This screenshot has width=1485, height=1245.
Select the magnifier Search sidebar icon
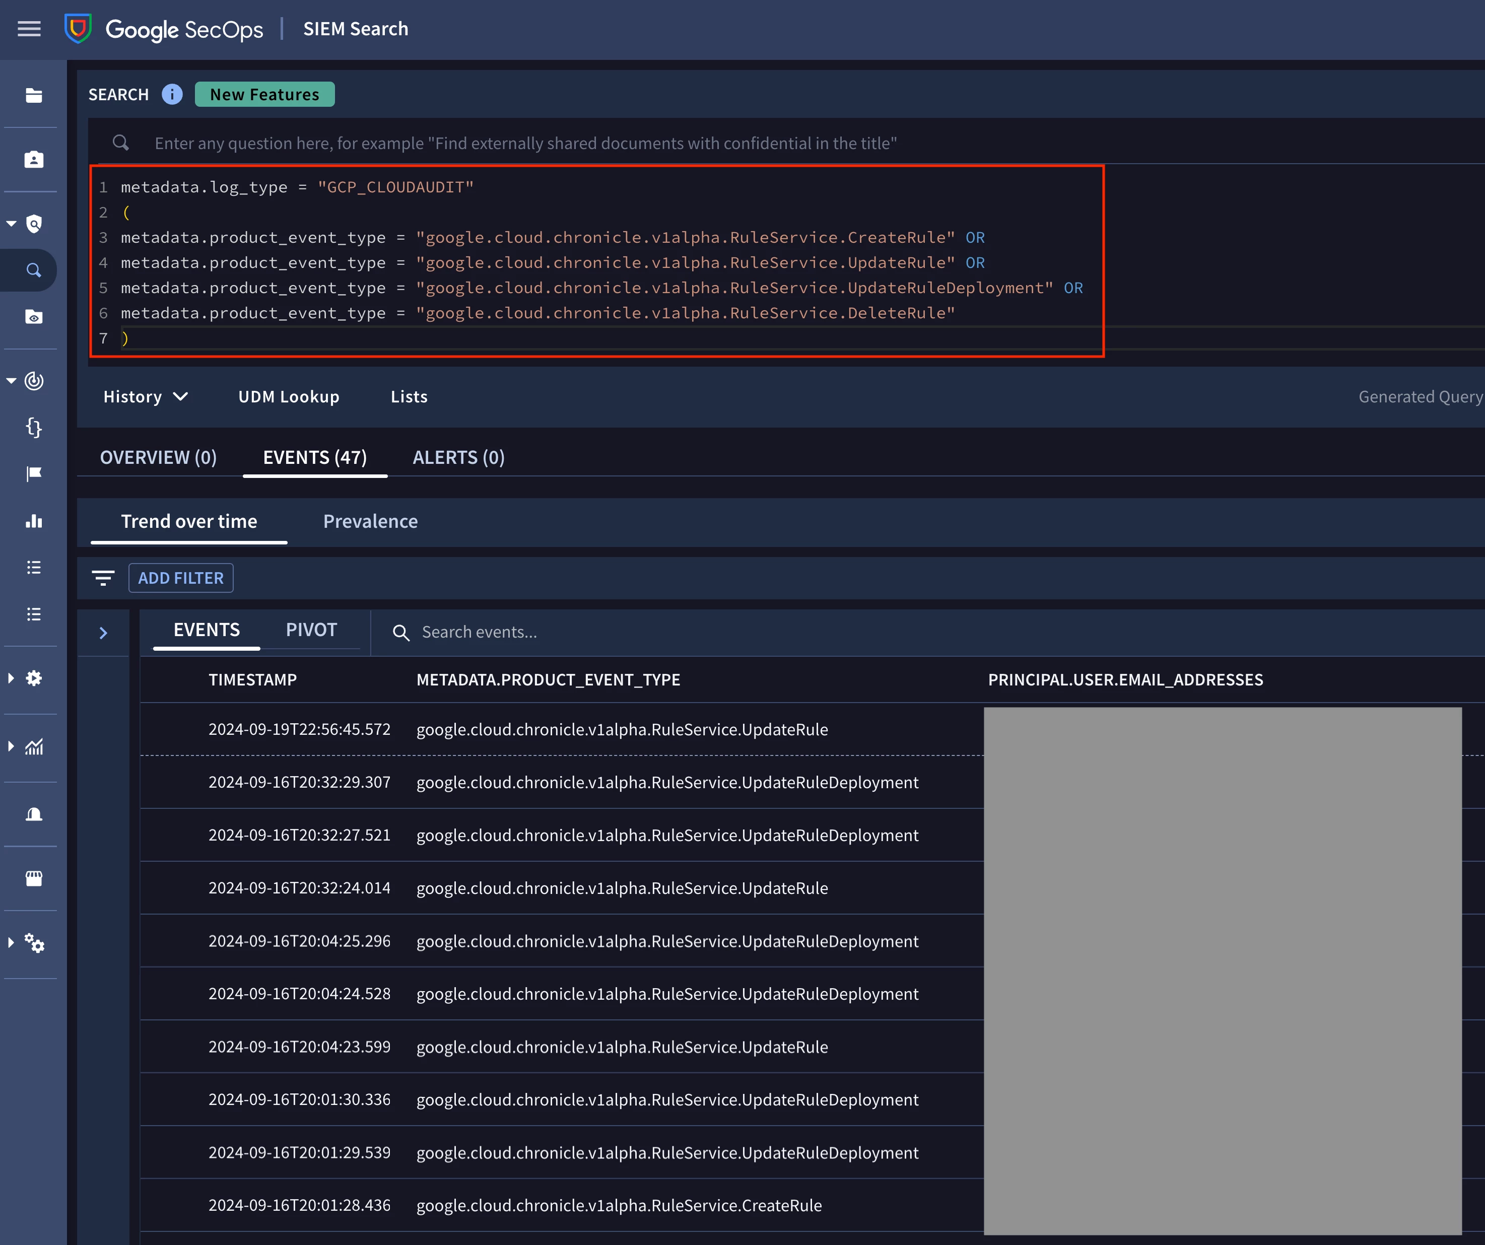tap(34, 270)
